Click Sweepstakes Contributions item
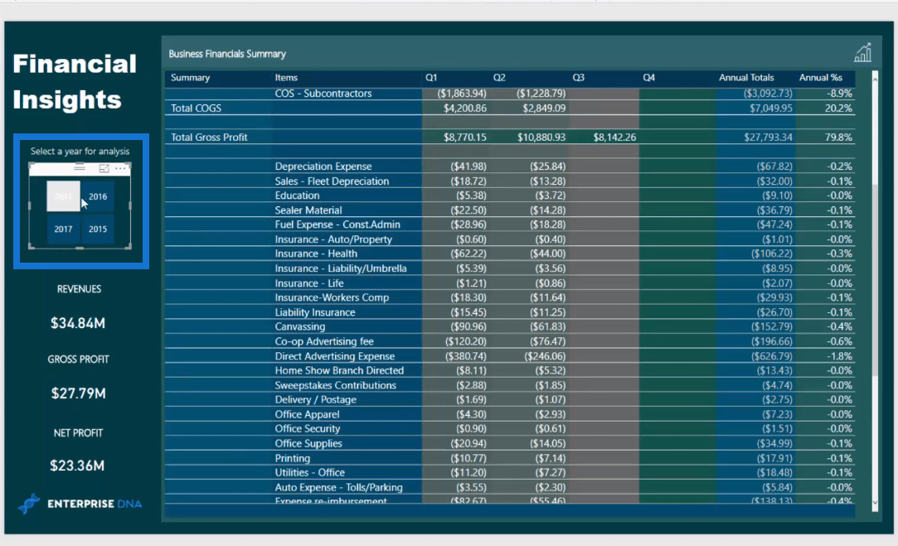The width and height of the screenshot is (898, 546). point(335,386)
